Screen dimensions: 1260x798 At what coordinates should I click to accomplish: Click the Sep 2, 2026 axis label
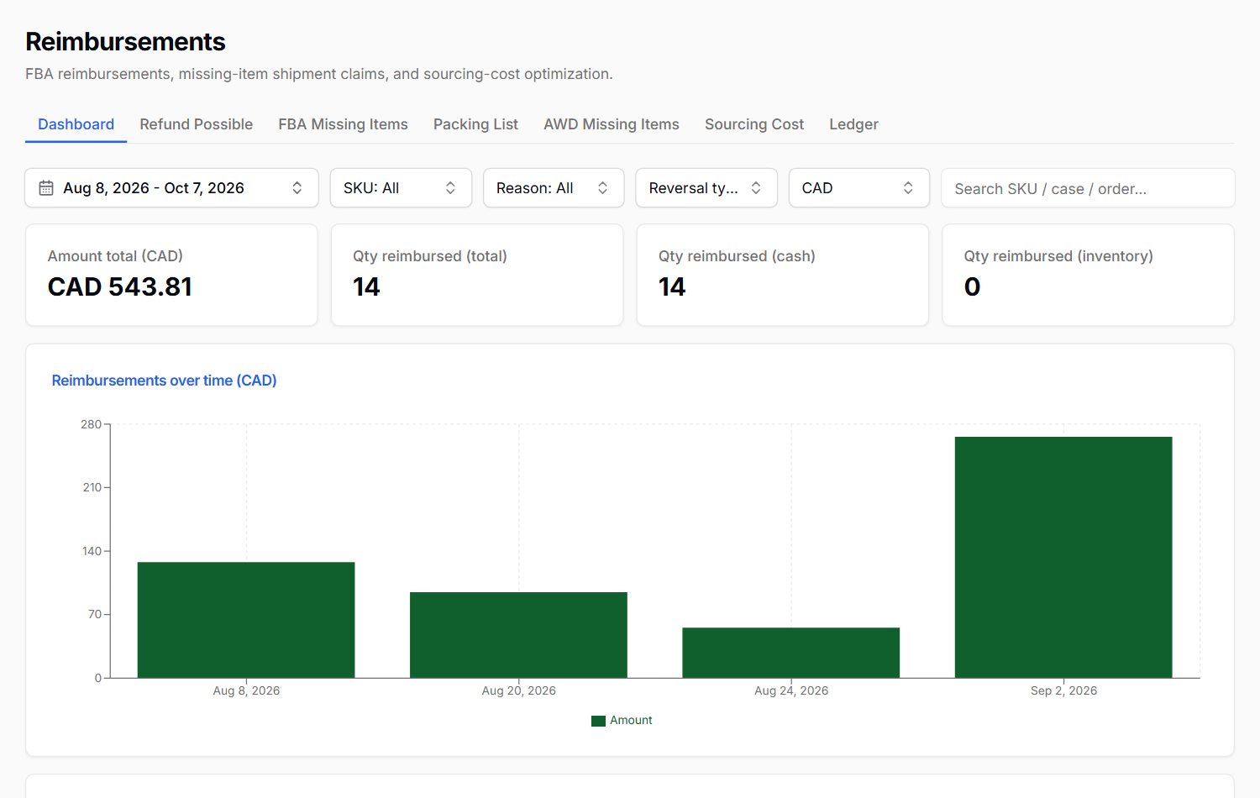pos(1063,690)
